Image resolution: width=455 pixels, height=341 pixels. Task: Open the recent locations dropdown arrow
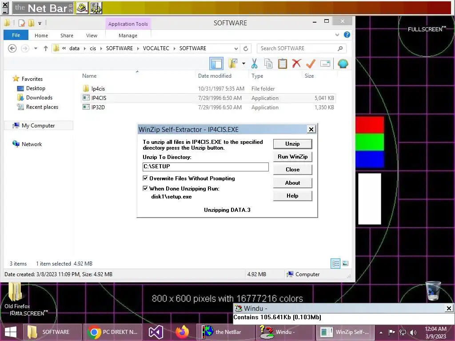click(36, 48)
